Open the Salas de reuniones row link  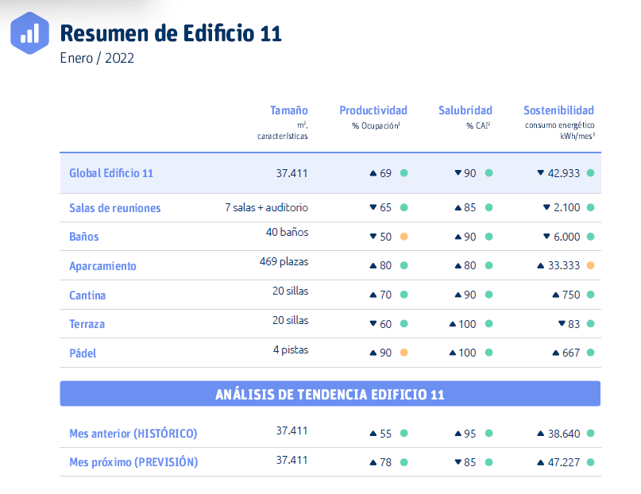pos(115,208)
